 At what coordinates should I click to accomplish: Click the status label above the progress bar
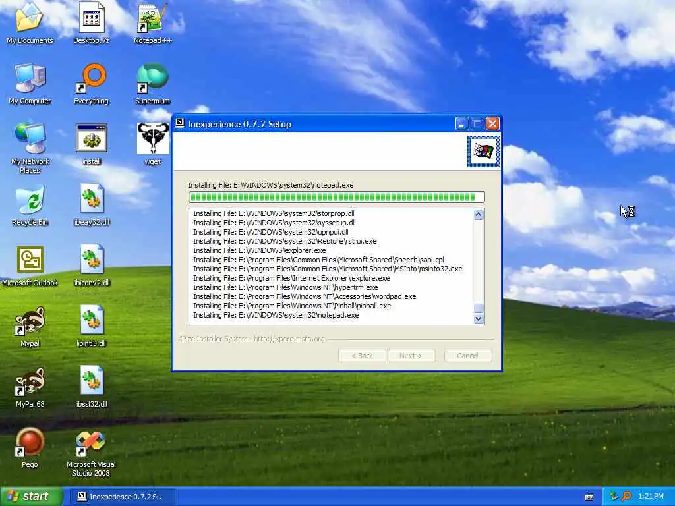pyautogui.click(x=271, y=185)
